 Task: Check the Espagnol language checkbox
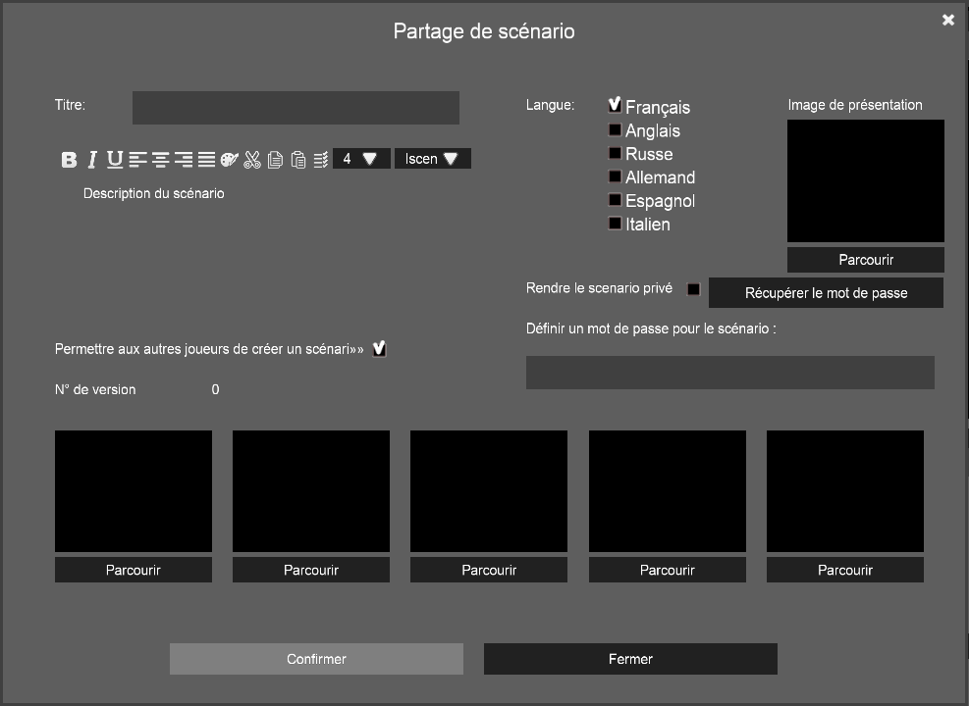[615, 199]
